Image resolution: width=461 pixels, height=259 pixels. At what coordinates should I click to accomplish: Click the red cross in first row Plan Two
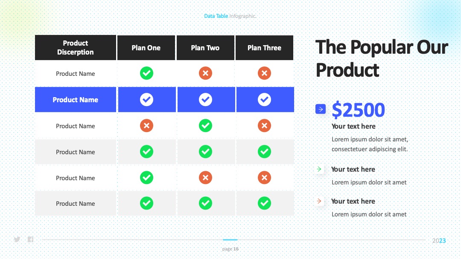coord(205,73)
